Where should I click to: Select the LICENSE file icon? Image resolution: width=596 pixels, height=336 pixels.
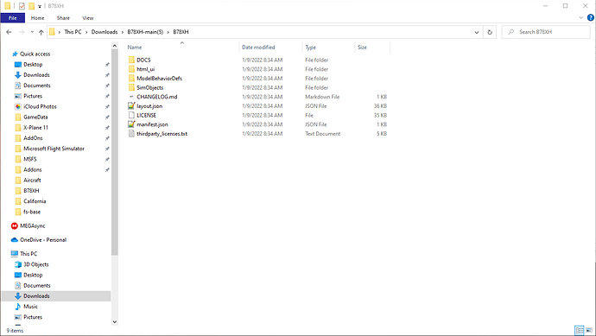coord(131,115)
